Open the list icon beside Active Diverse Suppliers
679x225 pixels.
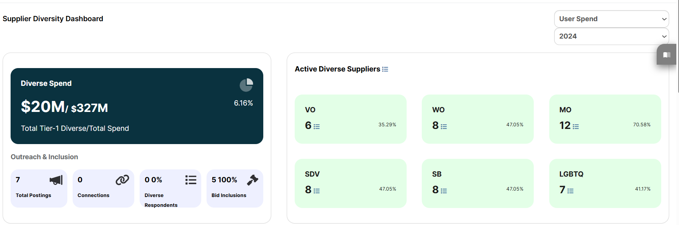click(x=385, y=69)
